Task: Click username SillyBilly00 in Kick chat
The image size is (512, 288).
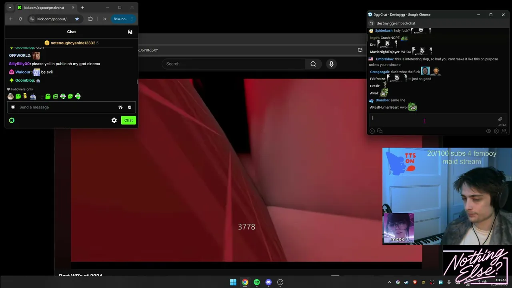Action: pyautogui.click(x=20, y=64)
